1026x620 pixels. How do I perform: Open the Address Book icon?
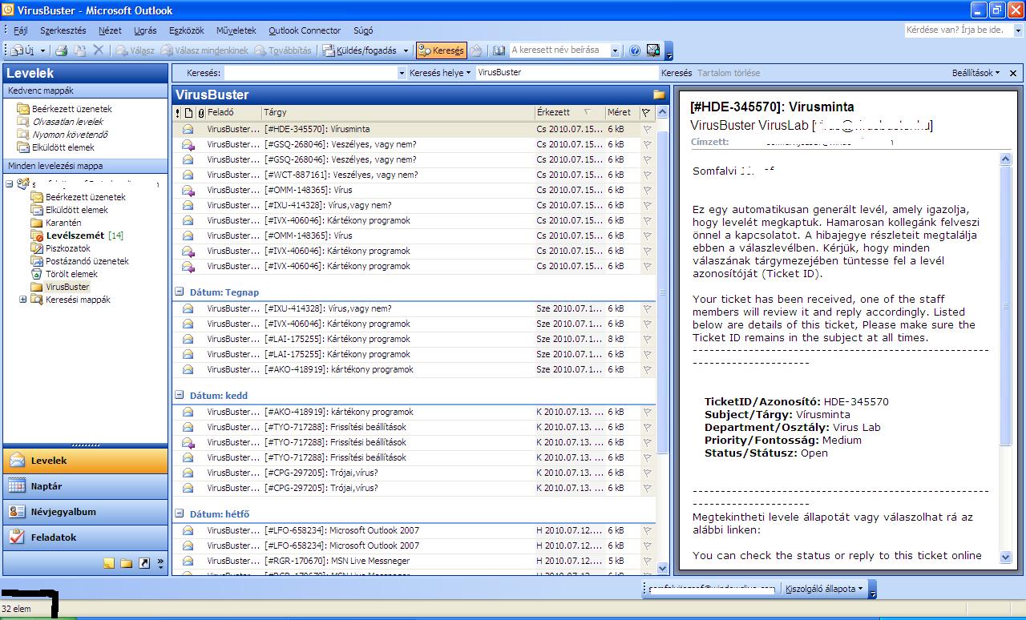[x=499, y=50]
